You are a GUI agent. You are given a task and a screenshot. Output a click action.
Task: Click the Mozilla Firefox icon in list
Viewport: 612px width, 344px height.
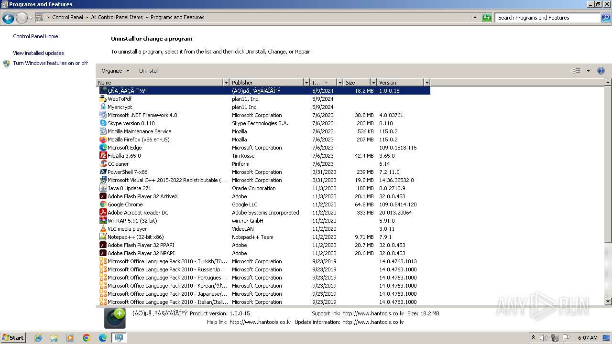click(x=103, y=140)
